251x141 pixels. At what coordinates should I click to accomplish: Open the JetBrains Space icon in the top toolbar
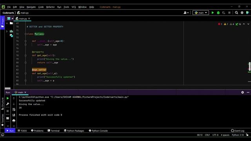(x=247, y=13)
